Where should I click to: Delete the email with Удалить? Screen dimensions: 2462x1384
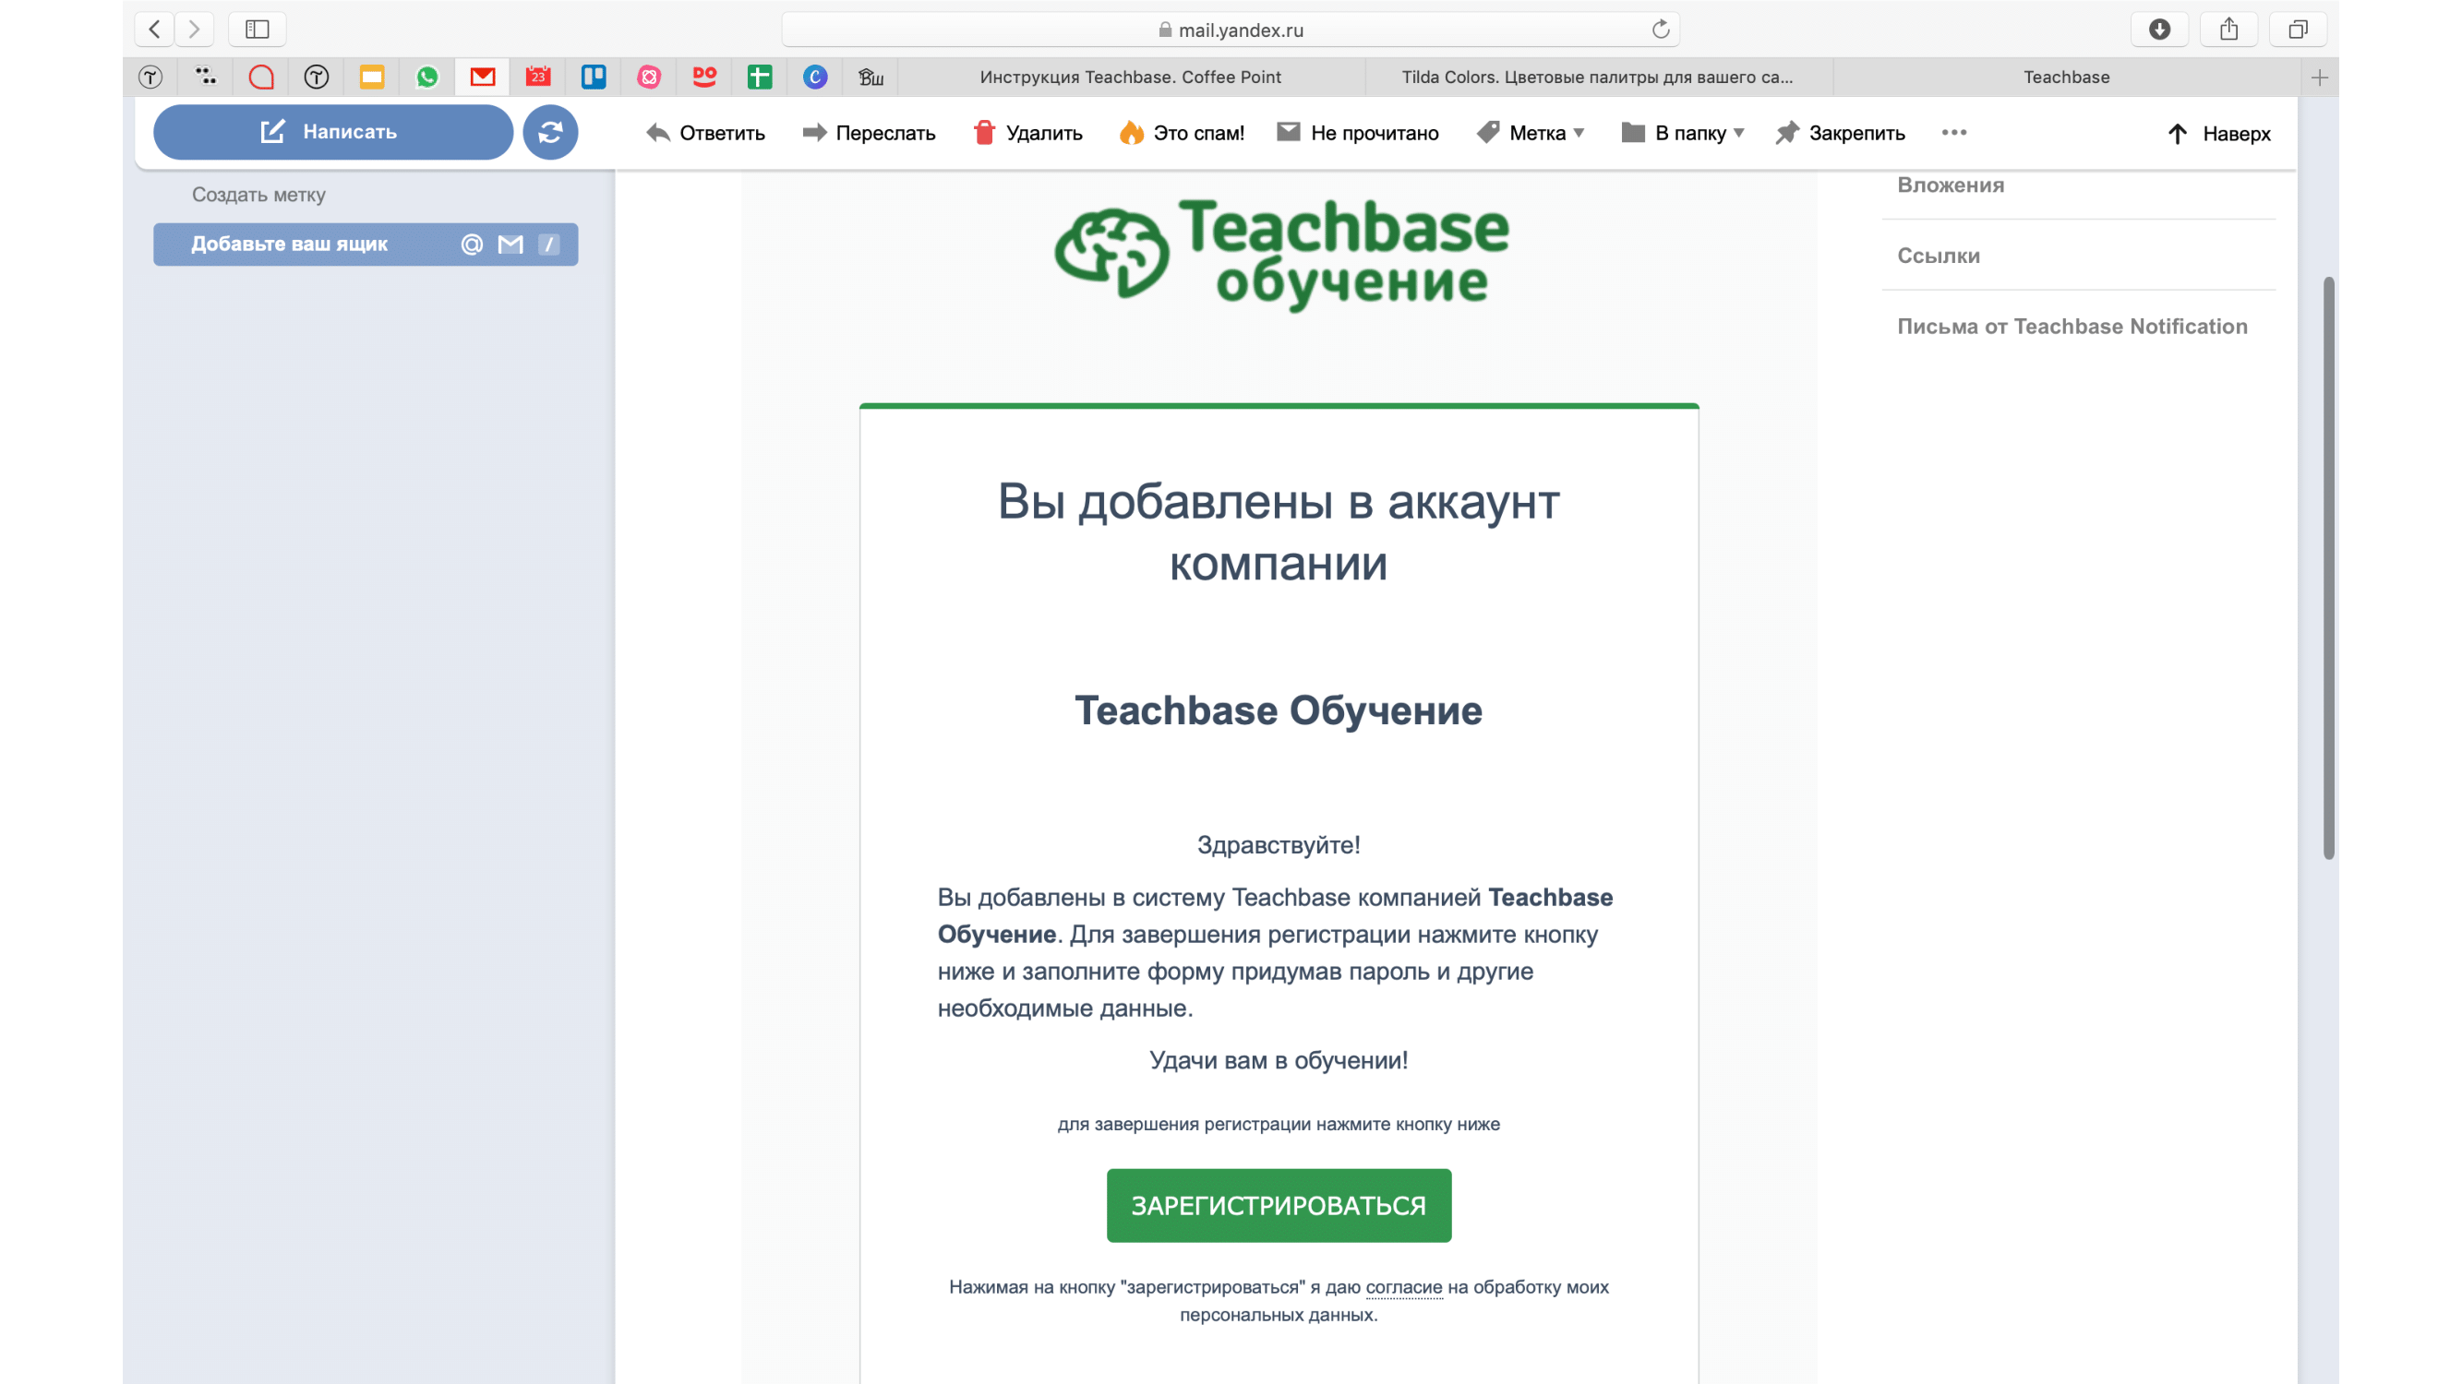click(x=1027, y=133)
